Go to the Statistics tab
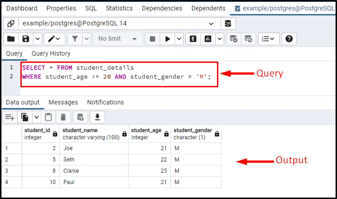The height and width of the screenshot is (199, 337). [120, 8]
